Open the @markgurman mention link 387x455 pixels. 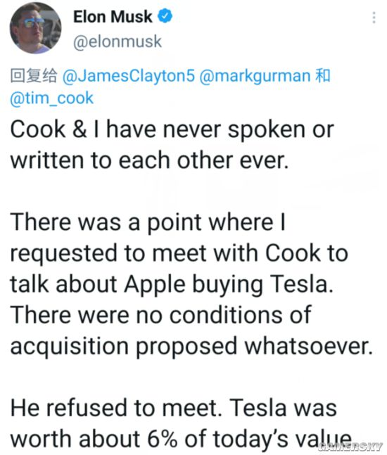coord(255,76)
